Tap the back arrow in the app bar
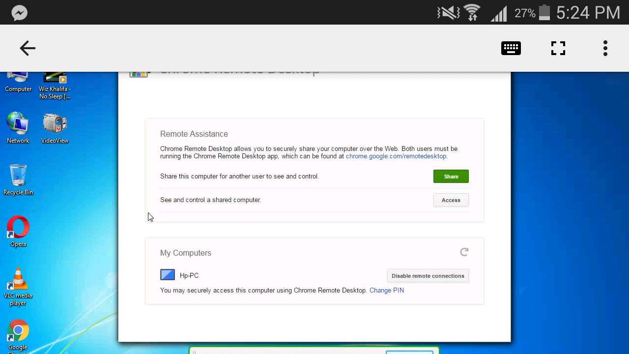The height and width of the screenshot is (354, 629). point(28,48)
